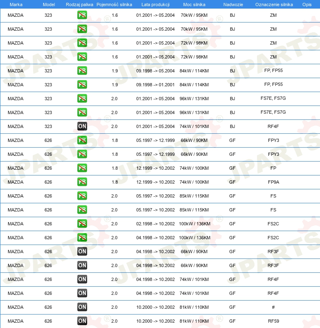The image size is (320, 328).
Task: Click the petrol PB icon in the FP9A engine row
Action: 82,182
